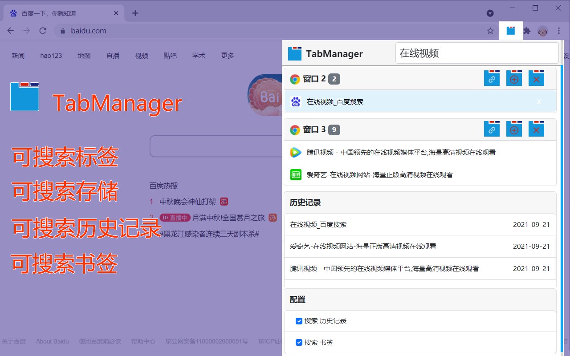Click the red X icon for 窗口 3
The image size is (570, 356).
tap(536, 129)
